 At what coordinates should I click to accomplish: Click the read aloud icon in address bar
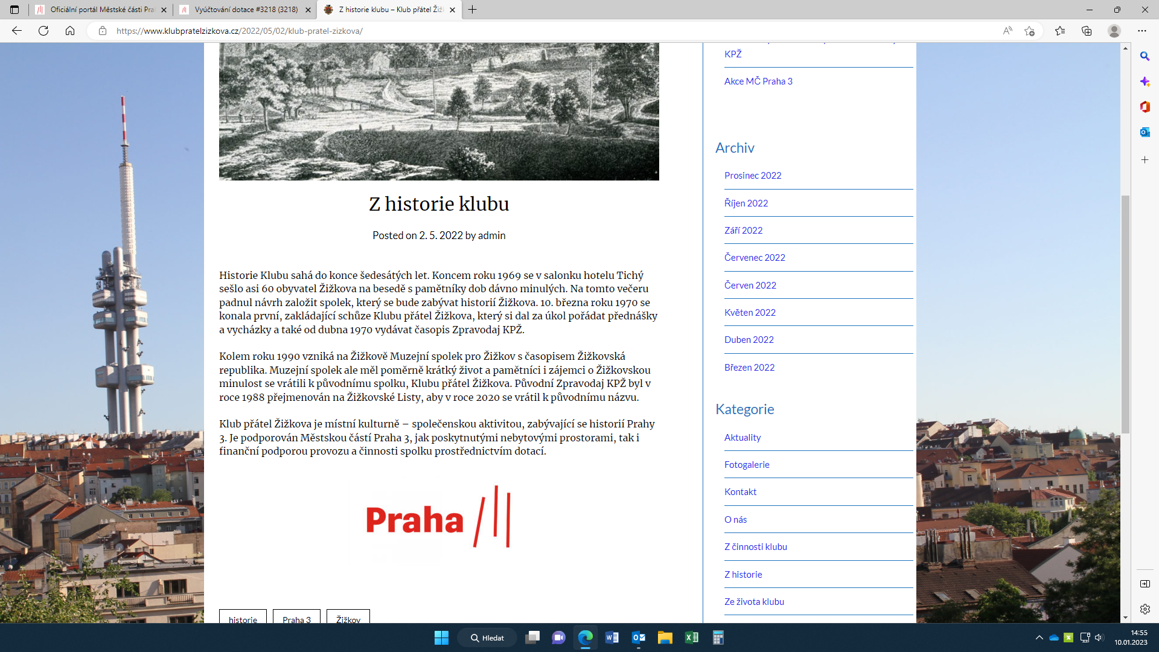point(1007,31)
